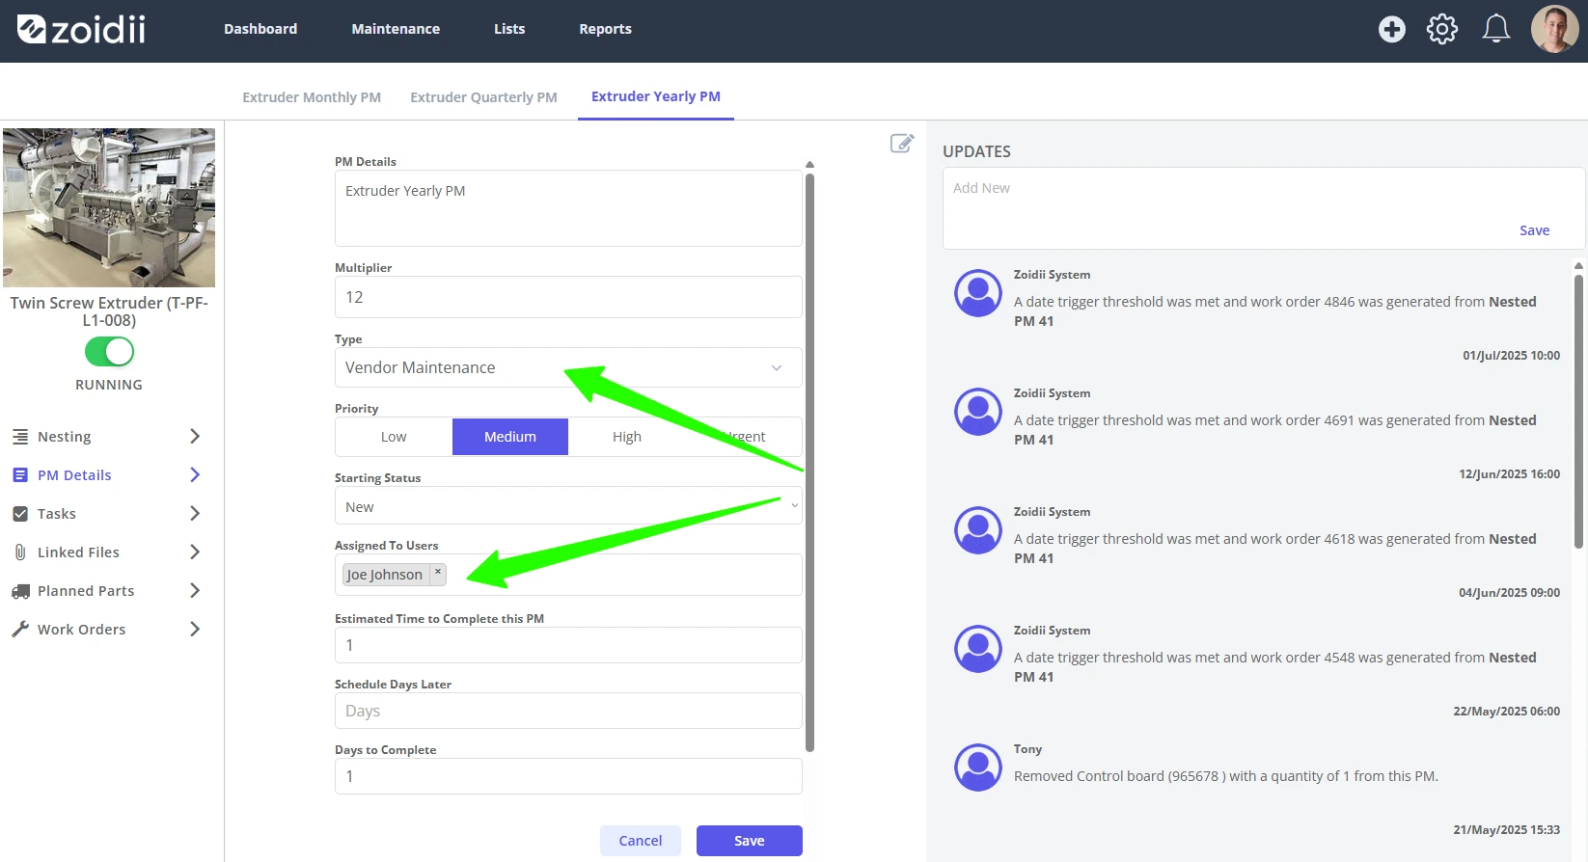Viewport: 1588px width, 862px height.
Task: Click the Work Orders wrench icon
Action: (x=20, y=630)
